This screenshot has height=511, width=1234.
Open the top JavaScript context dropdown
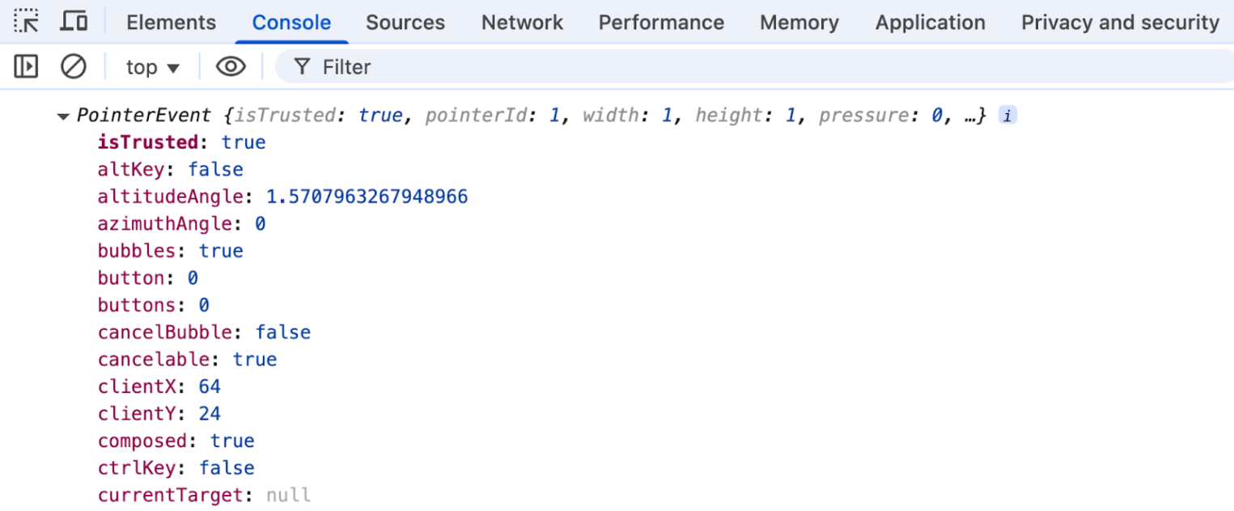click(x=152, y=67)
